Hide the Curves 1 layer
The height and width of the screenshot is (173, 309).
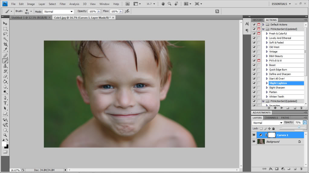(254, 135)
